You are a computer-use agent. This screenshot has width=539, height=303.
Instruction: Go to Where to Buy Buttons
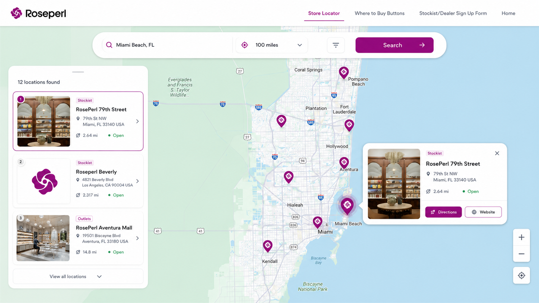pos(379,13)
